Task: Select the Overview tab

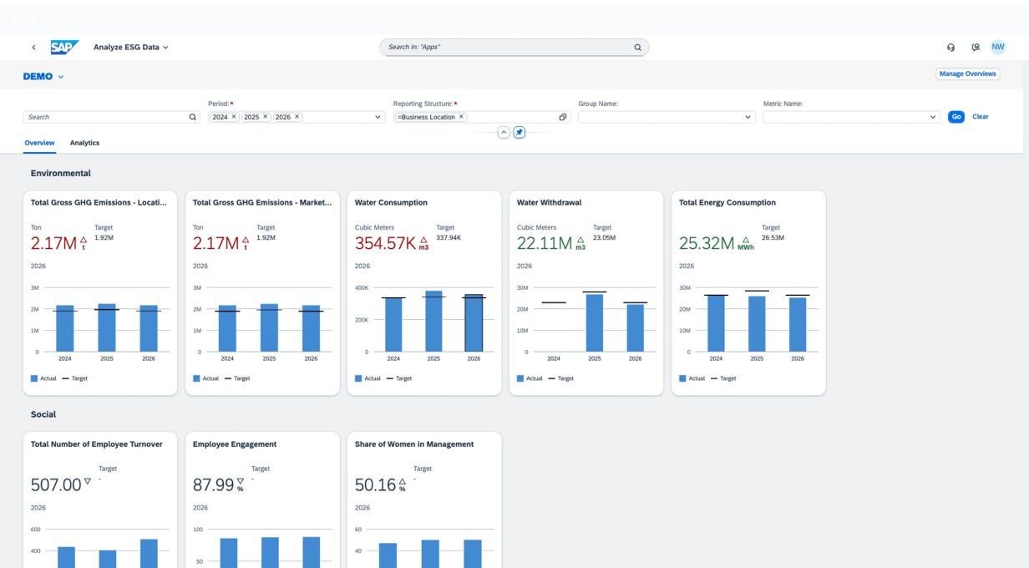Action: 39,143
